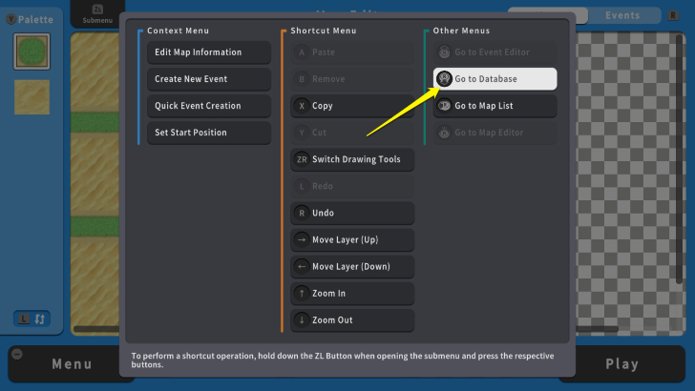Click the Go to Map List icon
Image resolution: width=695 pixels, height=391 pixels.
[x=445, y=106]
